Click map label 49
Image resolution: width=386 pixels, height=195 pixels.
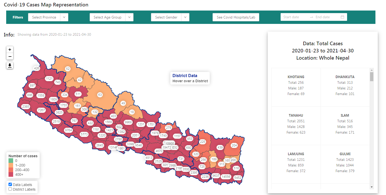click(123, 103)
